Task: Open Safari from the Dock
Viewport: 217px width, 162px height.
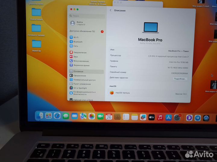Action: coord(57,116)
